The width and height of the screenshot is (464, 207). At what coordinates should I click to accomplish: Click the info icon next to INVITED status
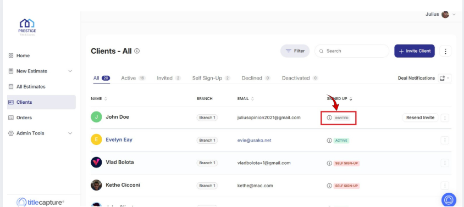(329, 118)
